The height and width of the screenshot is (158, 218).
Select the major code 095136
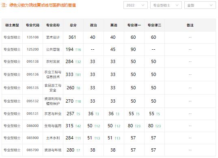32,74
